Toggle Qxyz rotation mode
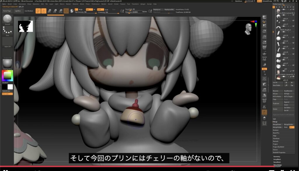The height and width of the screenshot is (171, 299). coord(264,69)
